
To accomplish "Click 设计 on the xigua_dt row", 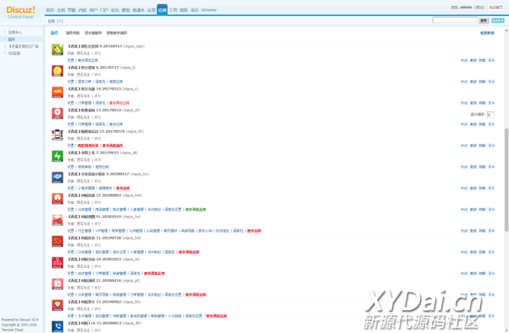I will (491, 167).
